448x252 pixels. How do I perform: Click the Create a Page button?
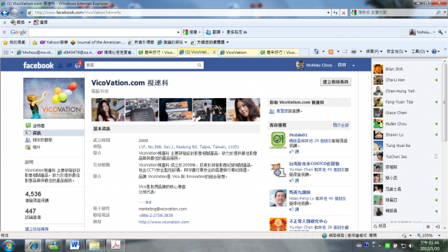(335, 82)
